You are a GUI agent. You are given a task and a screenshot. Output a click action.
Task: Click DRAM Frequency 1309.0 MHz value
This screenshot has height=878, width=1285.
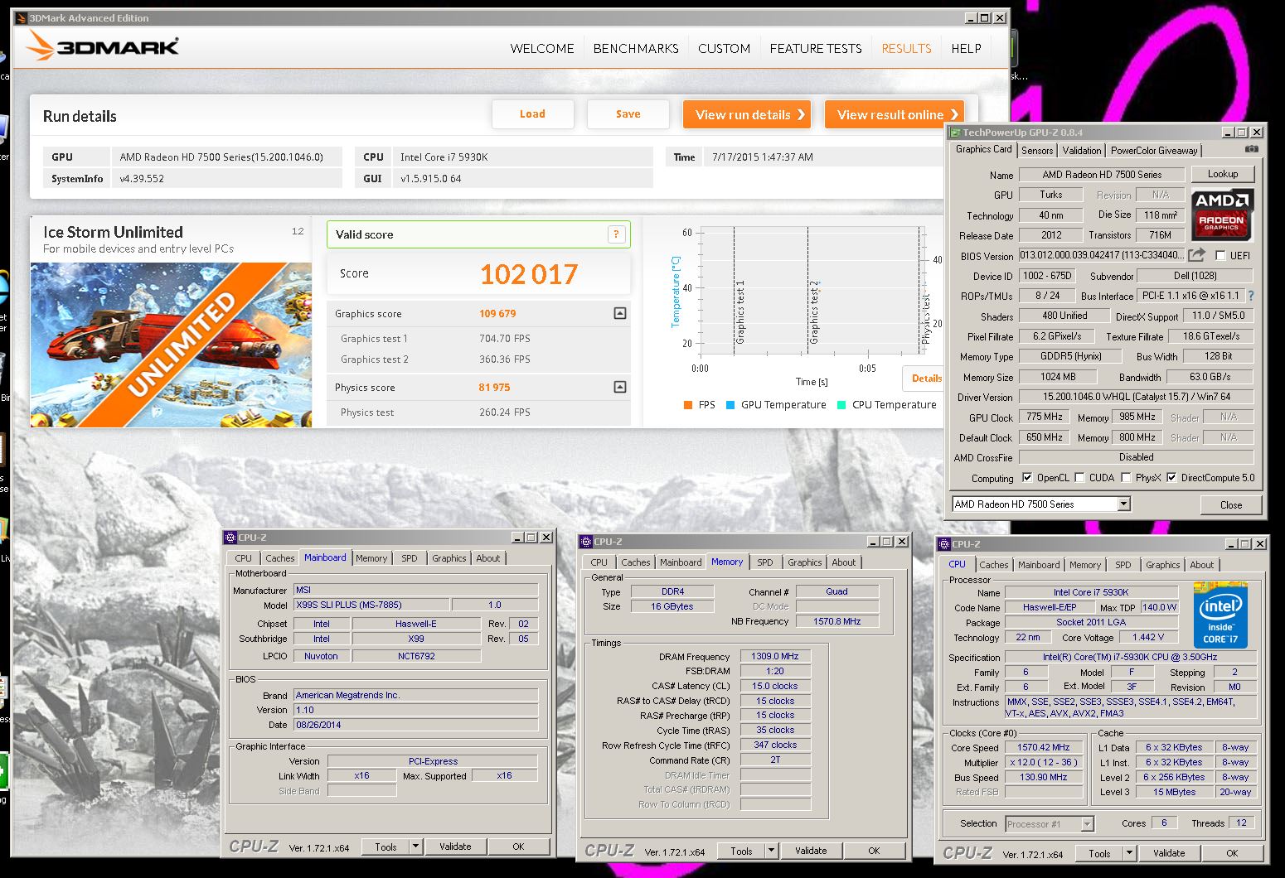click(775, 656)
